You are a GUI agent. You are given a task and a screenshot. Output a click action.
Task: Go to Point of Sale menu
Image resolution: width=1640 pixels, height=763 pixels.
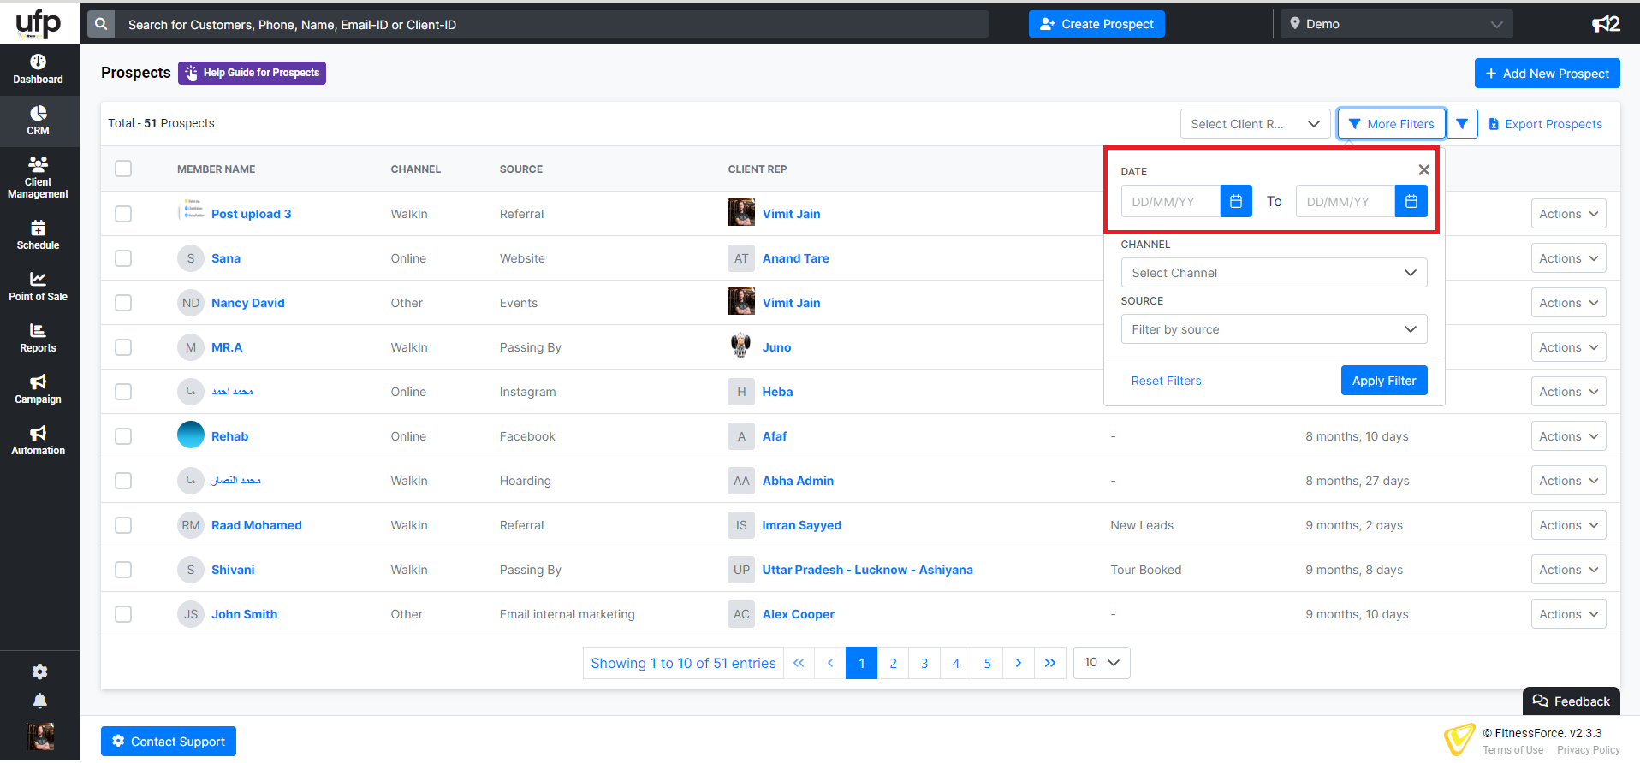39,287
